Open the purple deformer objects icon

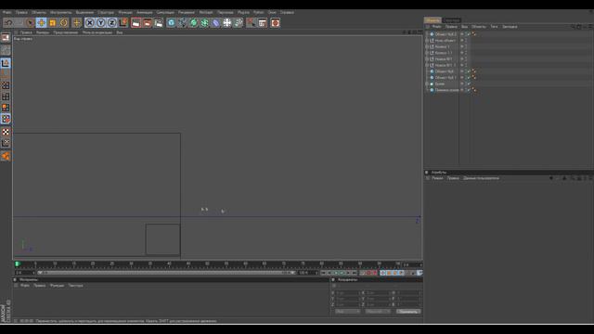(x=216, y=22)
